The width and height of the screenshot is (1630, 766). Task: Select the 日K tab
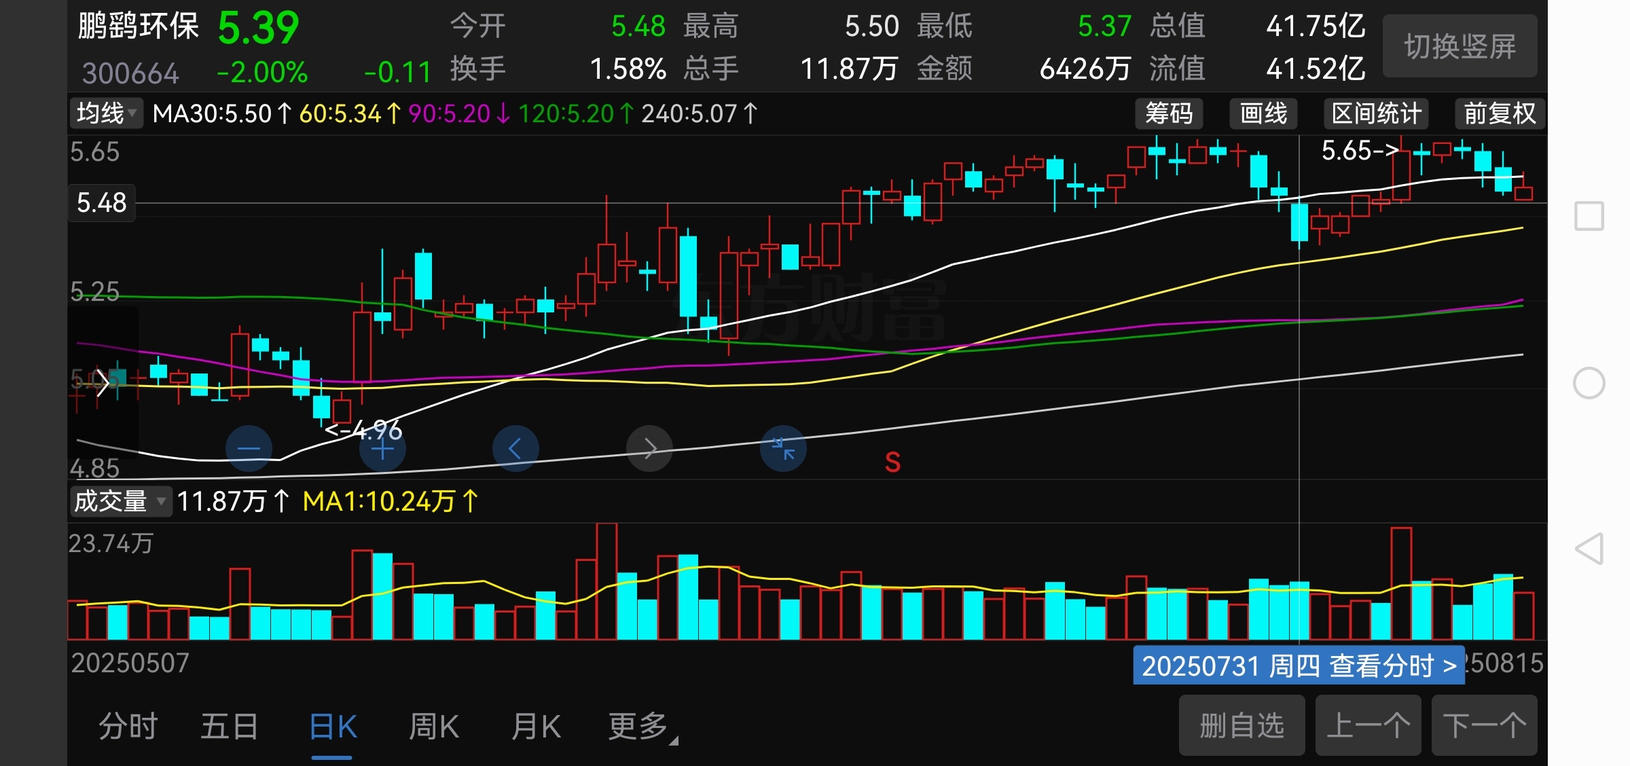333,727
